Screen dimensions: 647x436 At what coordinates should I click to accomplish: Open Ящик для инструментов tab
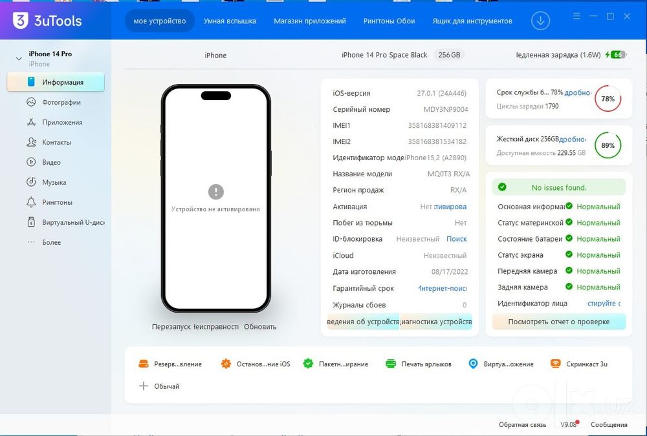pos(472,21)
